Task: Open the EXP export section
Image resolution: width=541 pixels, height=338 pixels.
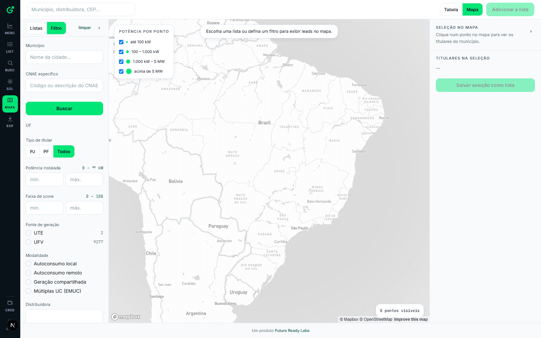Action: tap(10, 122)
